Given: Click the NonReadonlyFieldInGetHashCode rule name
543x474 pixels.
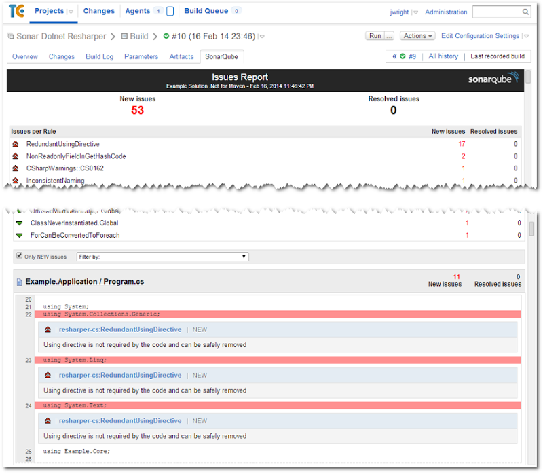Looking at the screenshot, I should (x=76, y=156).
